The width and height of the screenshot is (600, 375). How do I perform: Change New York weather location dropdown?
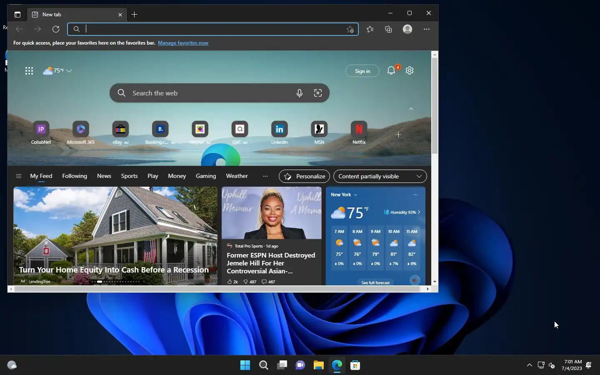pos(344,195)
